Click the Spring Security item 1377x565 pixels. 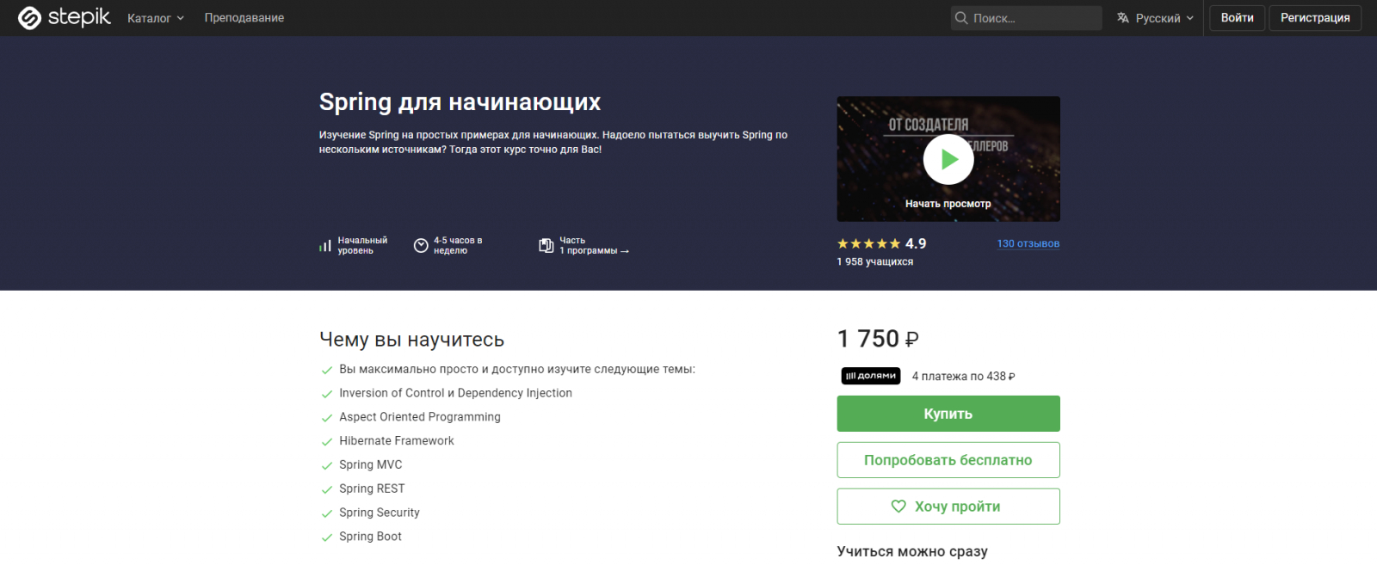380,513
